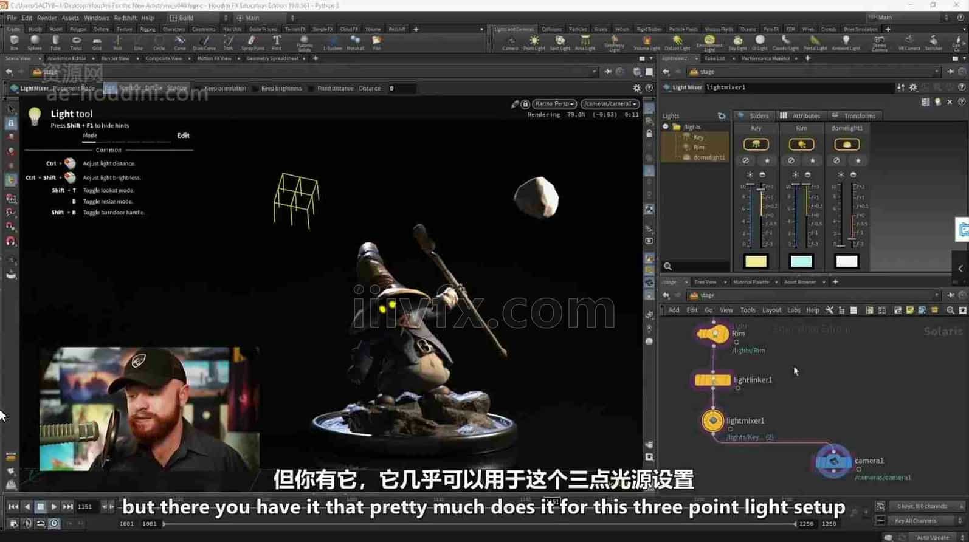Click the lightmixer1 node name field
The width and height of the screenshot is (969, 542).
[799, 87]
